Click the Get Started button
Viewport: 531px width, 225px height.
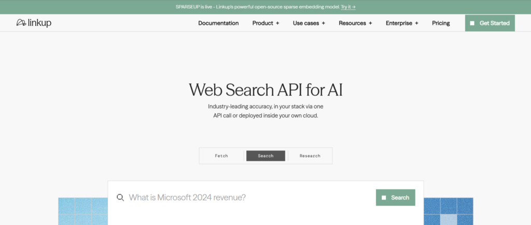(x=490, y=23)
